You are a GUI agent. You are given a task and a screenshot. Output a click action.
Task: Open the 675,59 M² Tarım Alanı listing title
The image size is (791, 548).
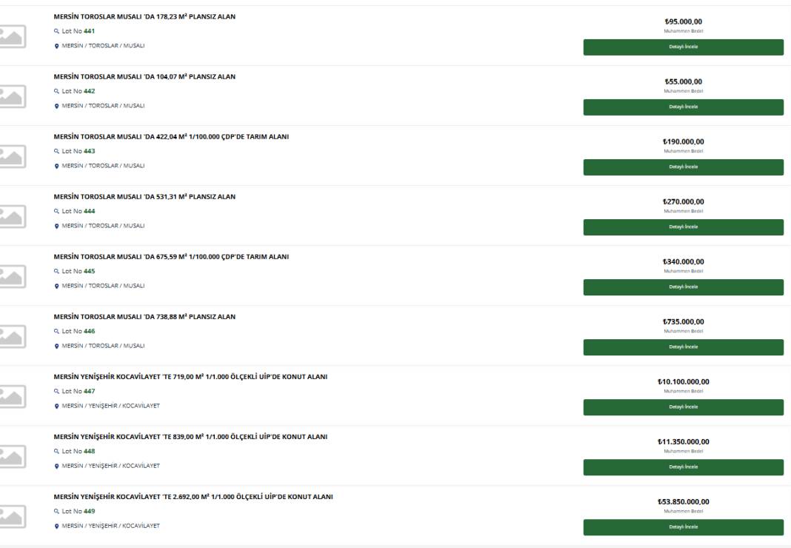[x=171, y=257]
